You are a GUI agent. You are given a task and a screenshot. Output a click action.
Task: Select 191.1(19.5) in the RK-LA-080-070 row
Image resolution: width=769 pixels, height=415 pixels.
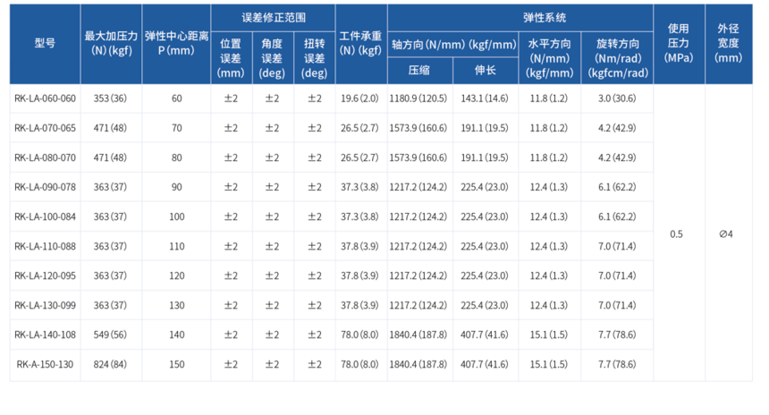pos(485,157)
